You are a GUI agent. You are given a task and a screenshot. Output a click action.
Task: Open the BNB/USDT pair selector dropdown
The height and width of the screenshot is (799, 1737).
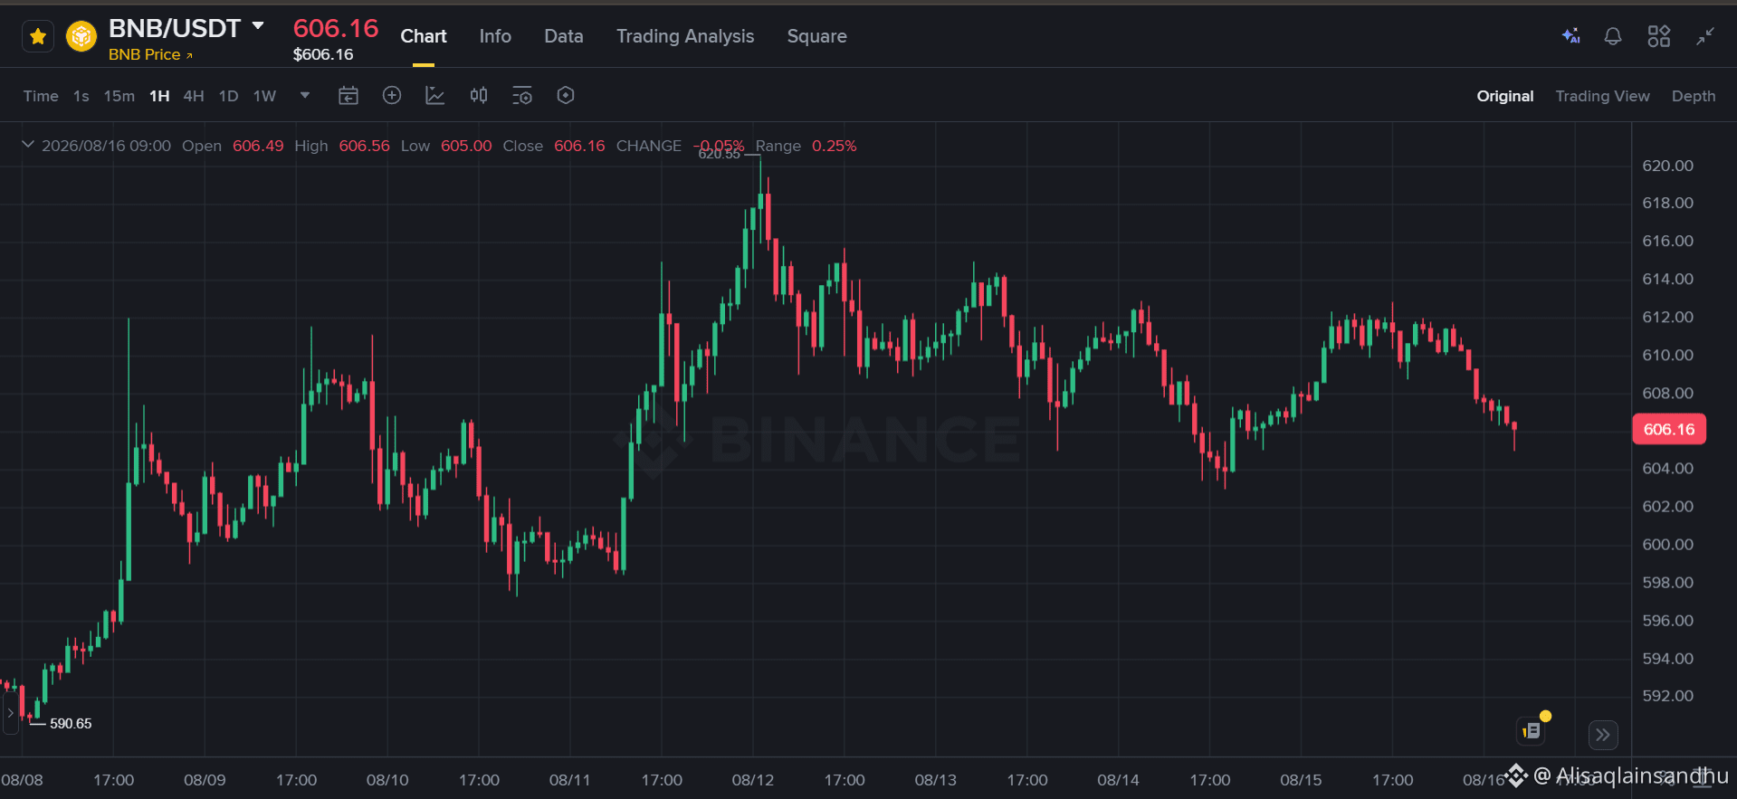pos(258,26)
